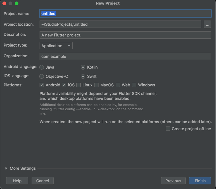The width and height of the screenshot is (216, 189).
Task: Click the green zoom window button
Action: (x=17, y=3)
